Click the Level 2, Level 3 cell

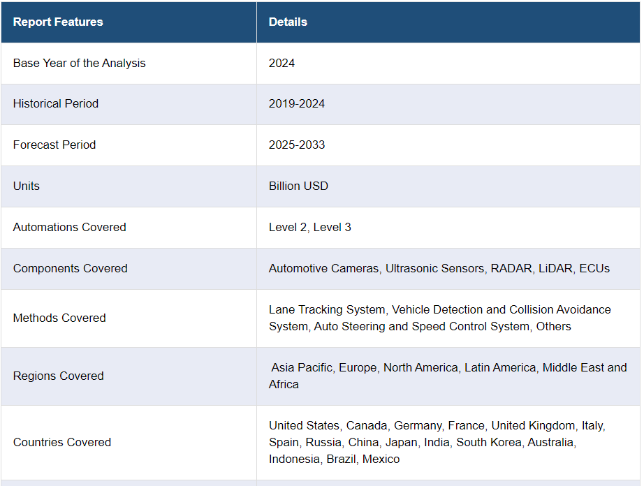[310, 227]
